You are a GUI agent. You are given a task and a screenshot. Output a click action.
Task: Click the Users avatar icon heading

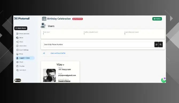pyautogui.click(x=43, y=25)
